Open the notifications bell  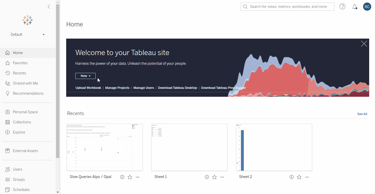tap(355, 7)
